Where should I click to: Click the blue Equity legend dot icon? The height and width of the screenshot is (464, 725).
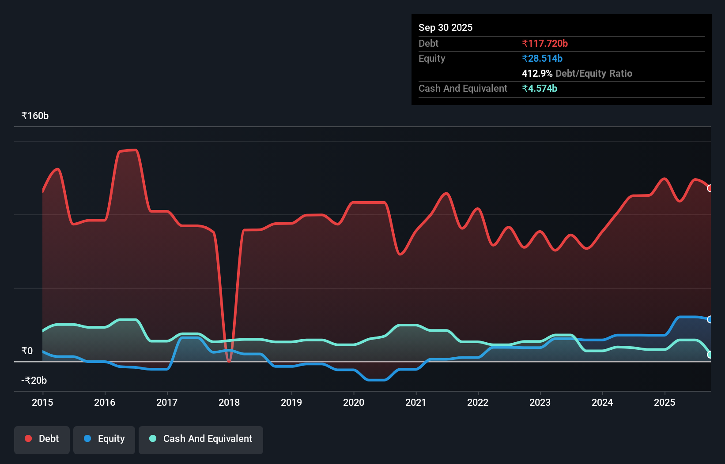87,438
